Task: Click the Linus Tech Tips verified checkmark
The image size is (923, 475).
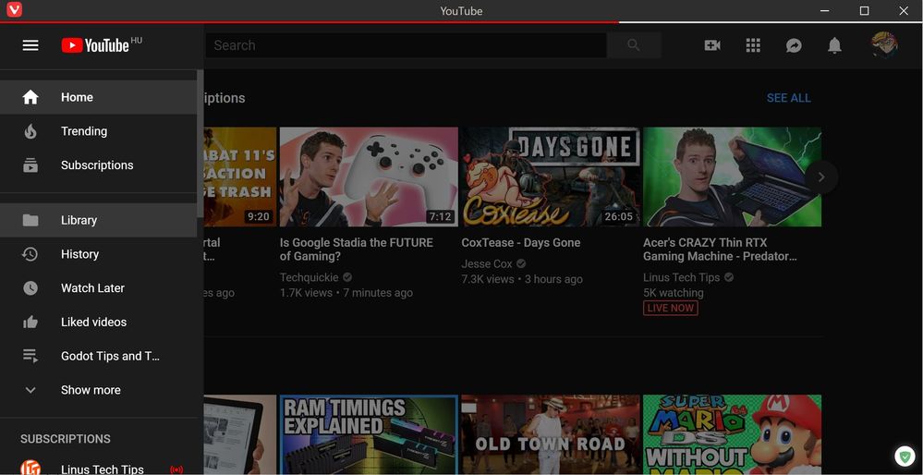Action: [729, 276]
